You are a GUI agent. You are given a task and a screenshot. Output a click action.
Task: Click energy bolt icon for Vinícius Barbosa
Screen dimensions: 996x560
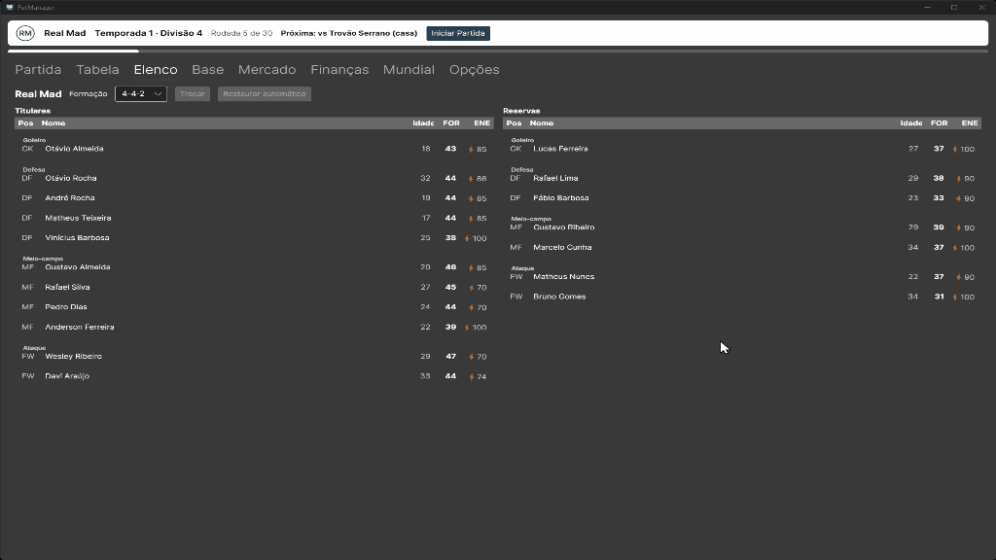(467, 239)
